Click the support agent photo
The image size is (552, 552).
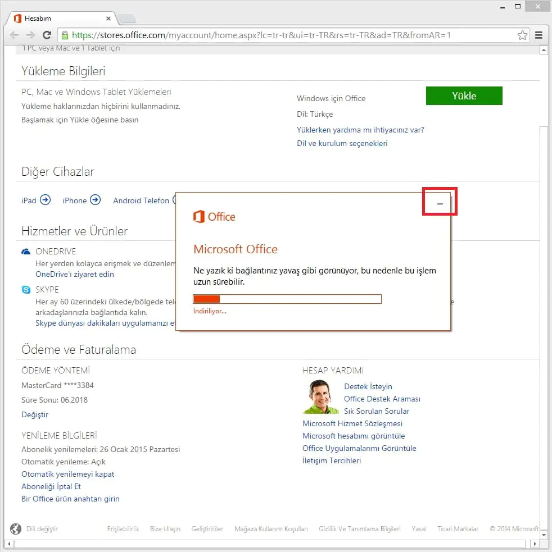coord(320,397)
